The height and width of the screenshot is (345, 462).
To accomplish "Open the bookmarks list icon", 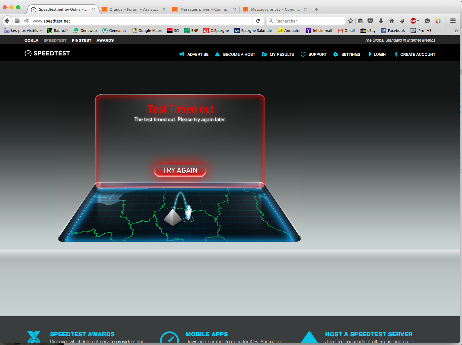I will click(360, 21).
